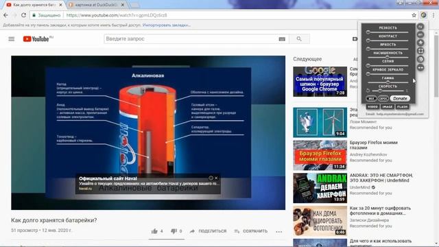
Task: Go back with the browser back arrow
Action: pyautogui.click(x=5, y=15)
